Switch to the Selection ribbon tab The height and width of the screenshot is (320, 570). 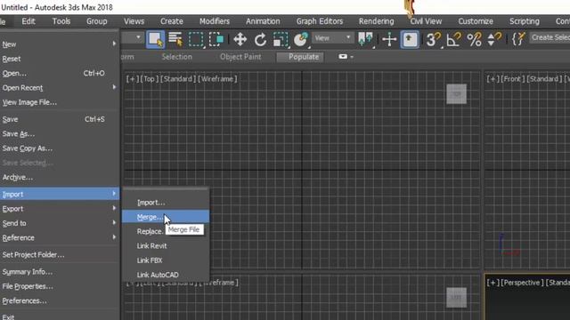176,57
